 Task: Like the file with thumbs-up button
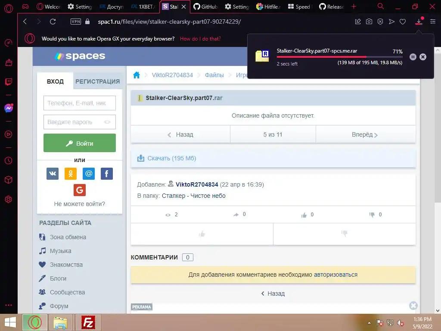tap(202, 234)
